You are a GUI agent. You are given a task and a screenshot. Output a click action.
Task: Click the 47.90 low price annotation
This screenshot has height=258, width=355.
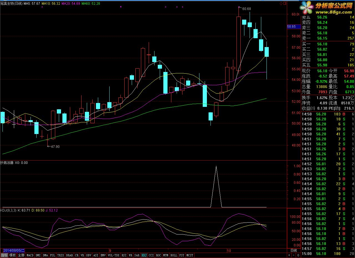tap(55, 146)
